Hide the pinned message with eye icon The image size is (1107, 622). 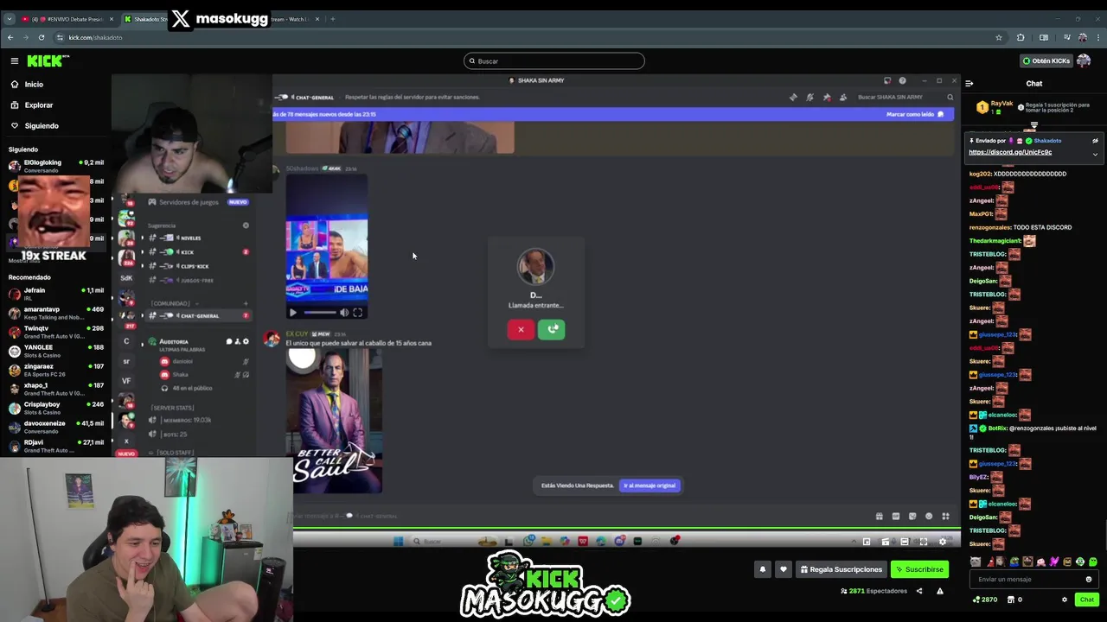coord(1095,141)
